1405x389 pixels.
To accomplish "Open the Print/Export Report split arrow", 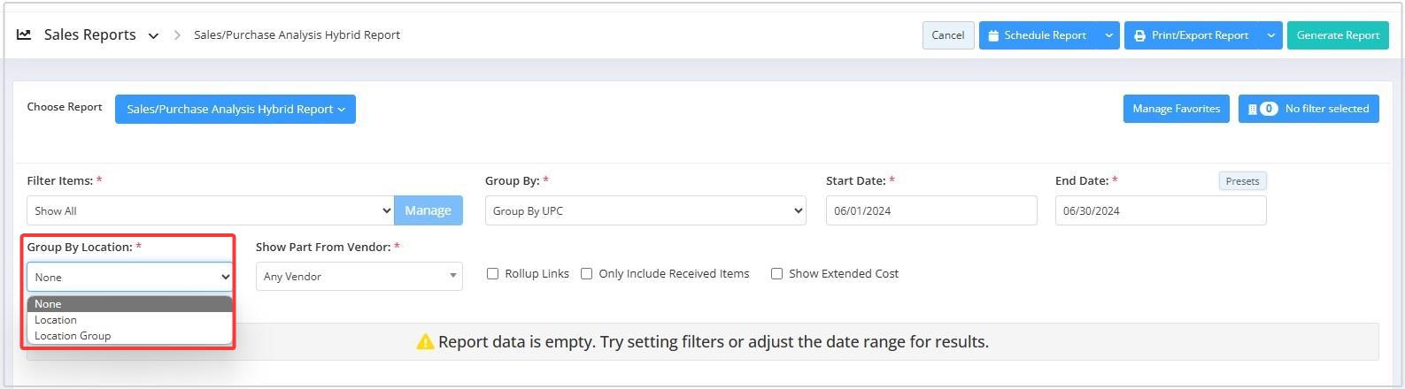I will 1270,35.
